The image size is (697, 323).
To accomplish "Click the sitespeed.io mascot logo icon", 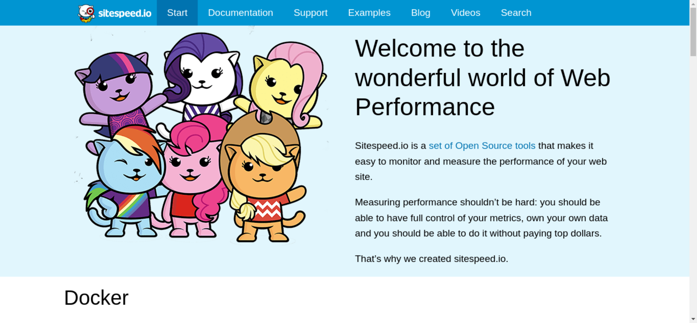I will point(86,13).
